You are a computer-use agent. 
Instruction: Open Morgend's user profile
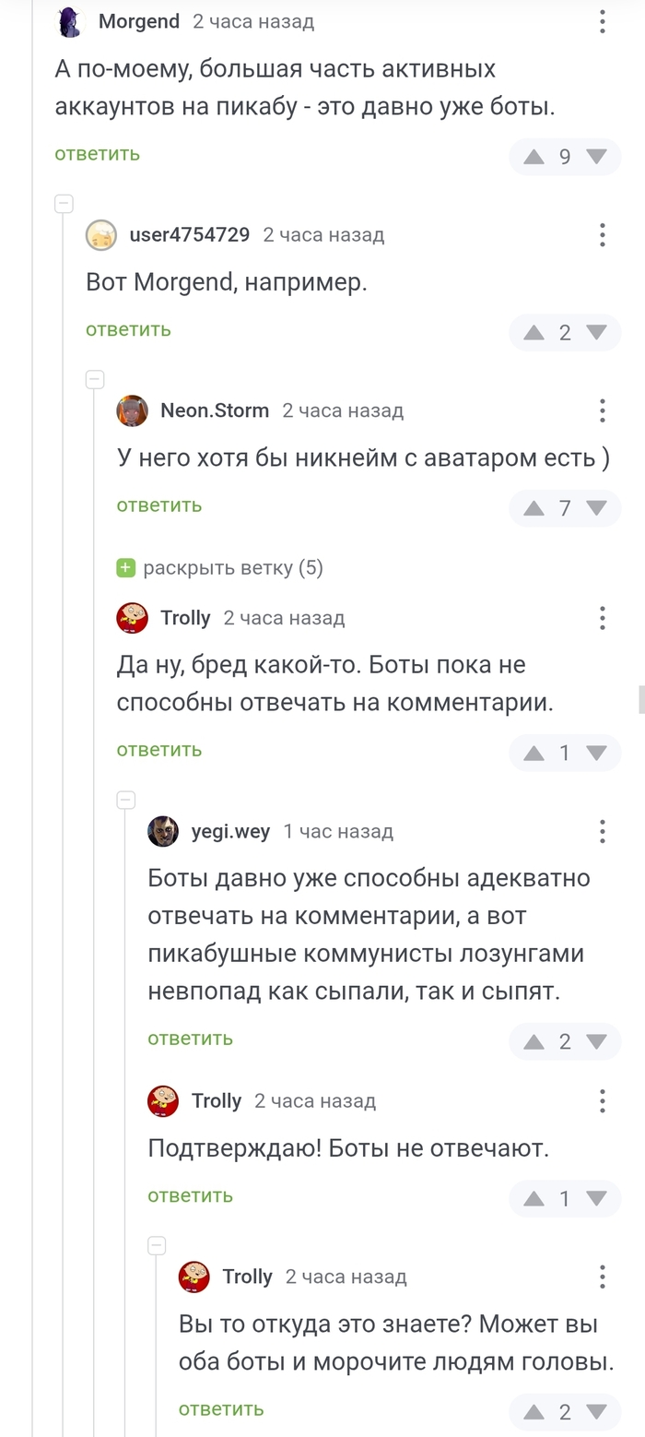point(139,20)
